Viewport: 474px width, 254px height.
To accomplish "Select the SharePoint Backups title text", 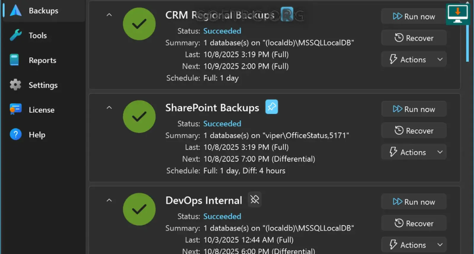I will pos(212,108).
